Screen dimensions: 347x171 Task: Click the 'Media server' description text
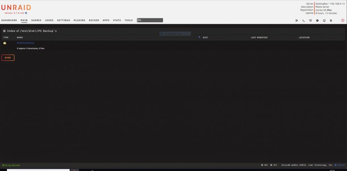click(322, 7)
